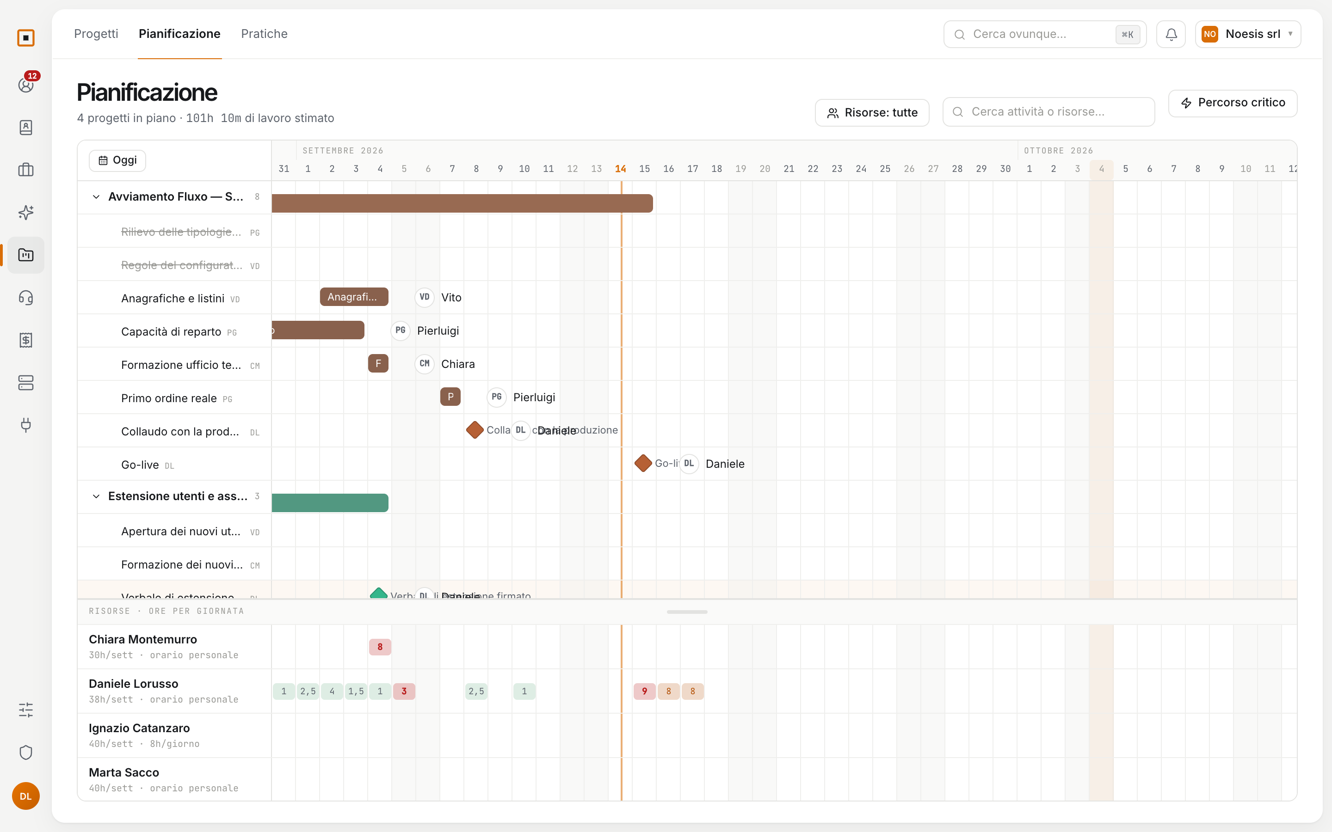Collapse Avviamento Fluxo project group
Viewport: 1332px width, 832px height.
tap(96, 197)
